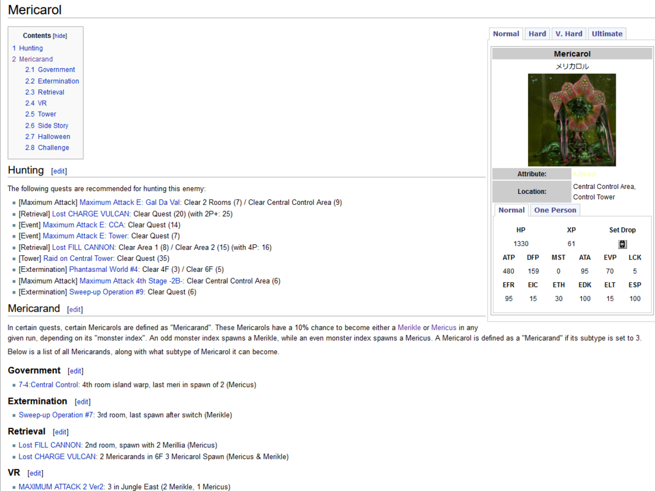The height and width of the screenshot is (491, 655).
Task: Click the Japanese name メリカロル
Action: pos(572,66)
